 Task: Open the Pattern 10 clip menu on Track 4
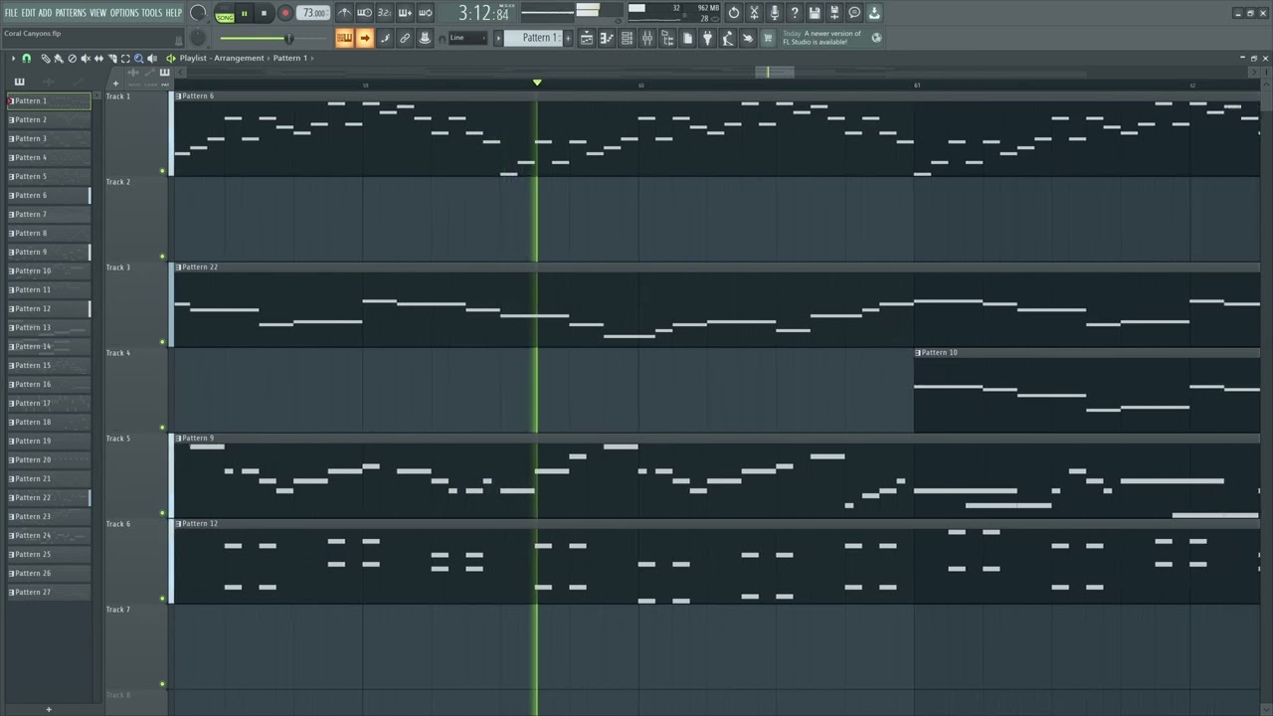(918, 353)
